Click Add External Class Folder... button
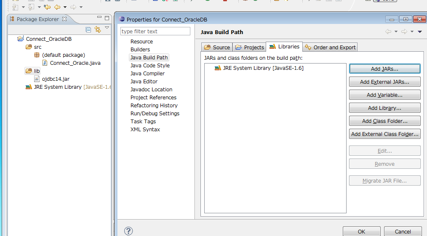 pos(384,134)
